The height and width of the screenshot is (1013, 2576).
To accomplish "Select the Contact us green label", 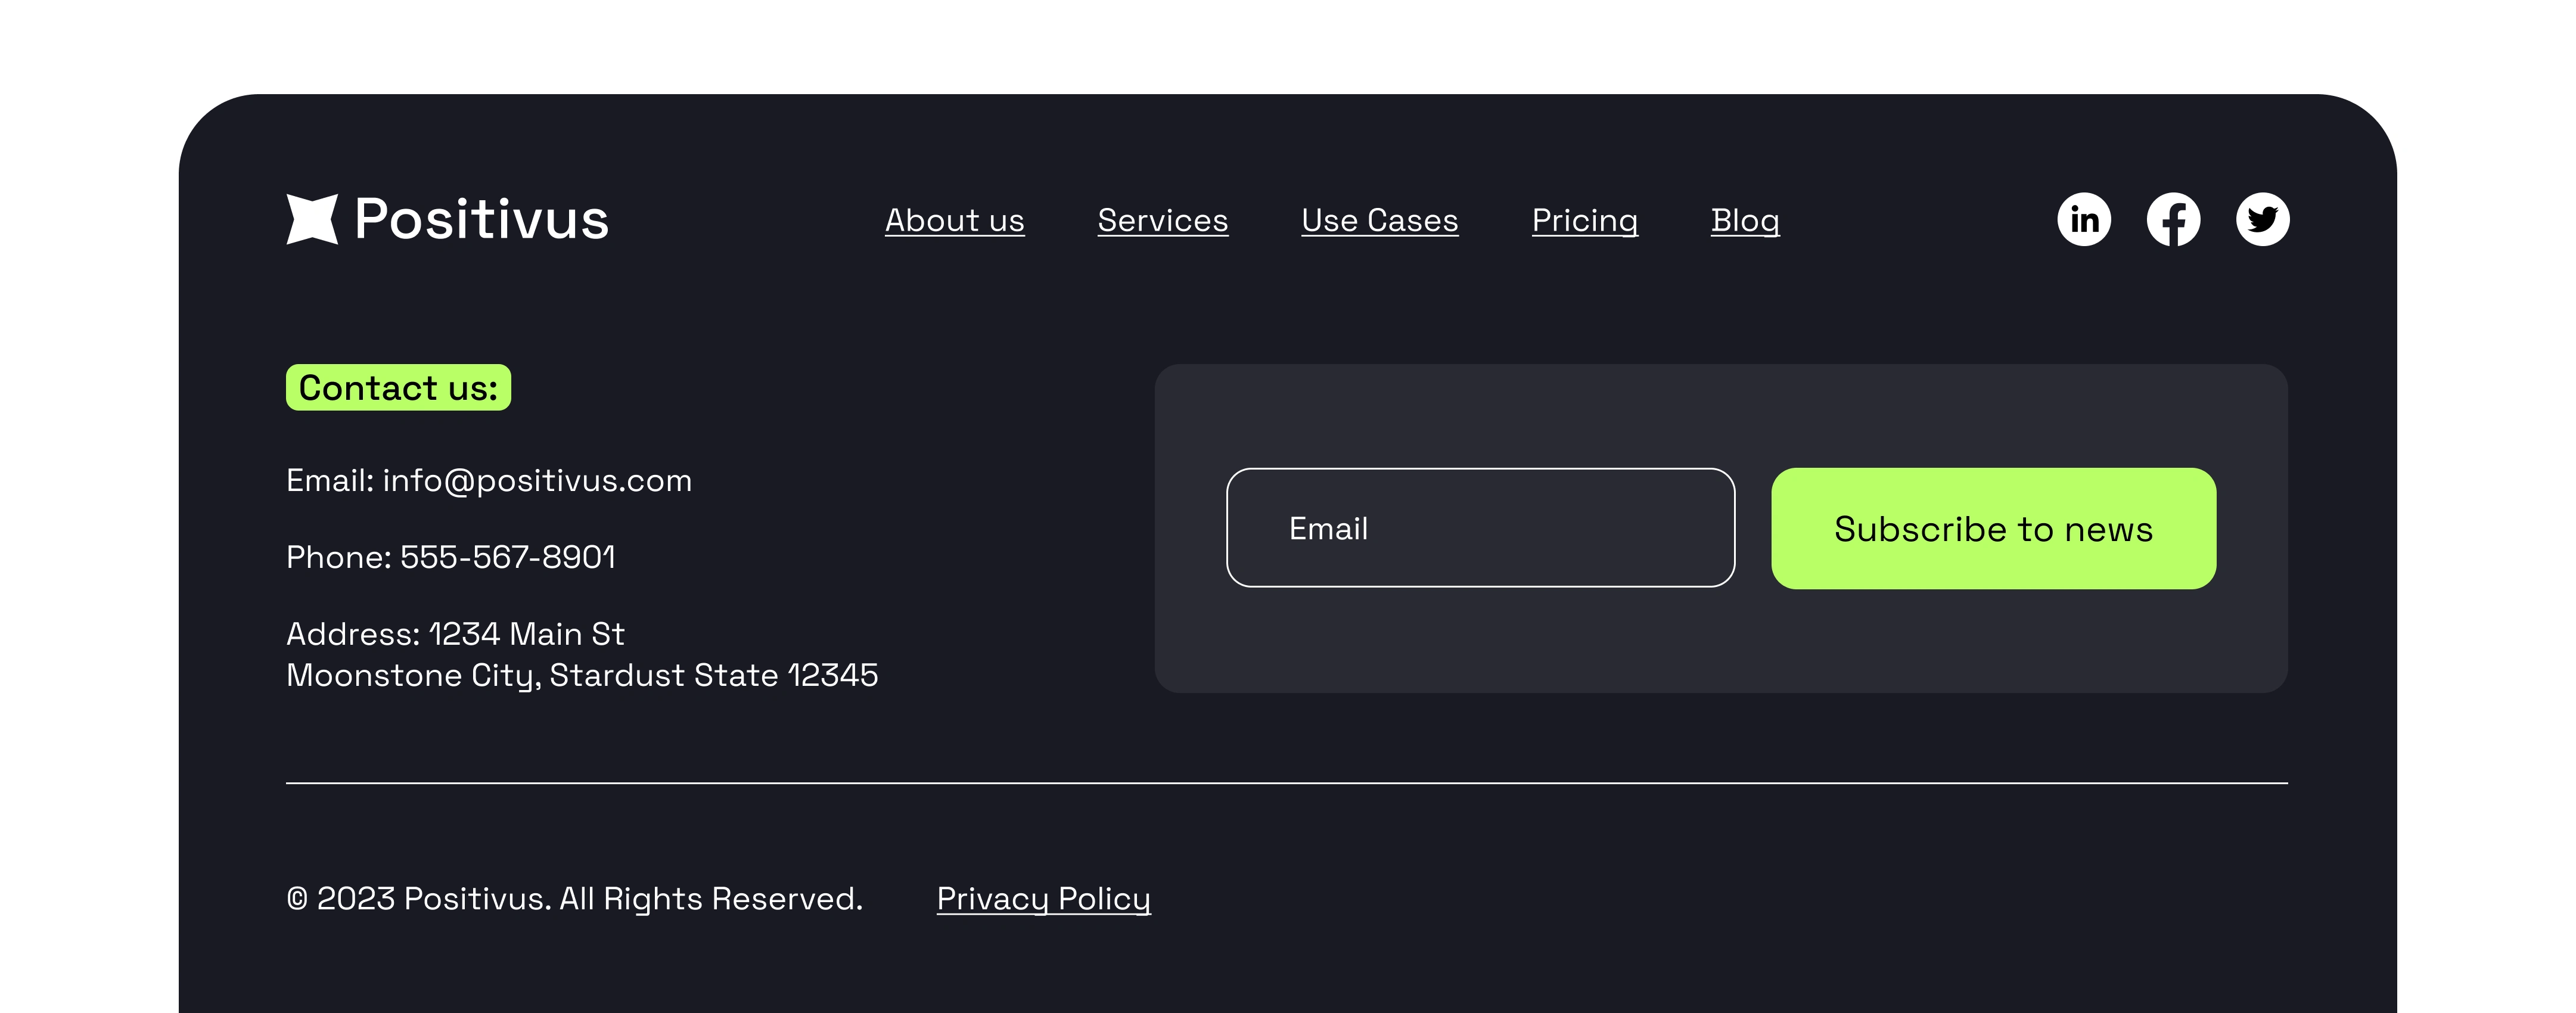I will (x=399, y=387).
